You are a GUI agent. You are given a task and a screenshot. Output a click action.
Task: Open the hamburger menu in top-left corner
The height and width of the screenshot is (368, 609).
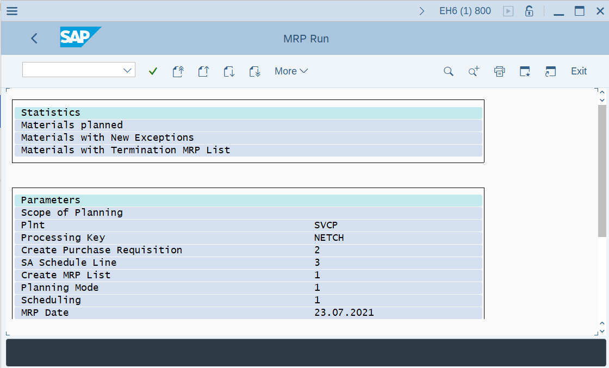coord(11,10)
